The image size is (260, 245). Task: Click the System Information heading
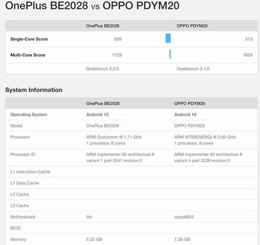(34, 90)
